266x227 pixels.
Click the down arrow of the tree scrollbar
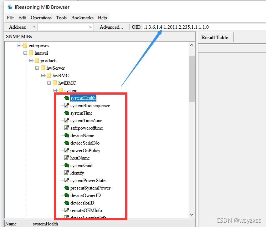coord(192,215)
